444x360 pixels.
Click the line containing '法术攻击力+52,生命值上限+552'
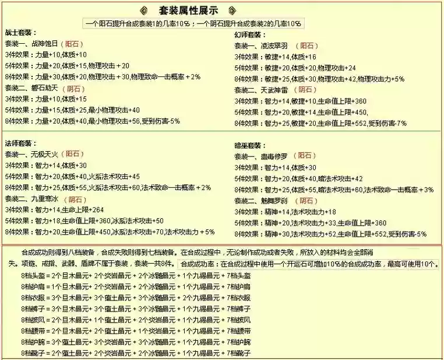330,234
